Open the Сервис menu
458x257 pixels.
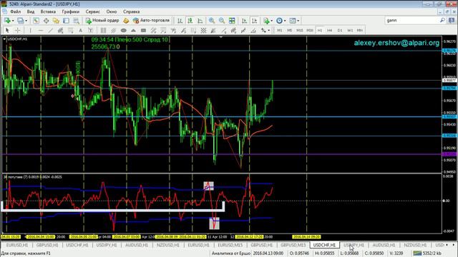click(x=93, y=11)
